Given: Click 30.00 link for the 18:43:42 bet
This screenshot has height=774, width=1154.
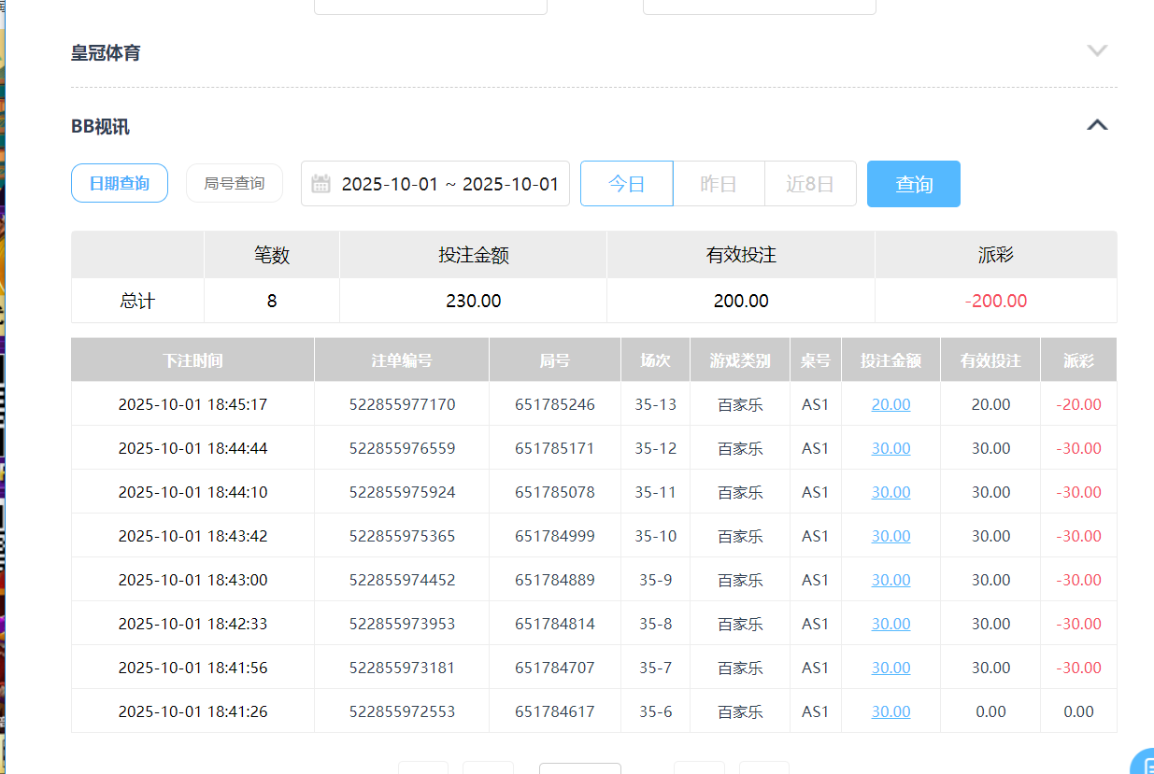Looking at the screenshot, I should pos(890,536).
